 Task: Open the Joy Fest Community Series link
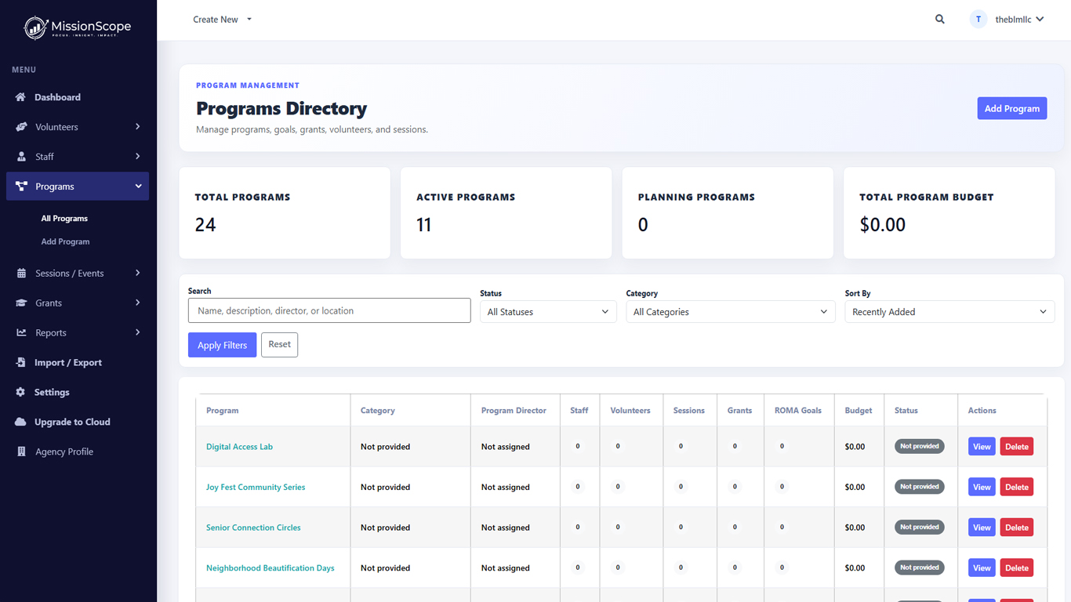pos(256,487)
